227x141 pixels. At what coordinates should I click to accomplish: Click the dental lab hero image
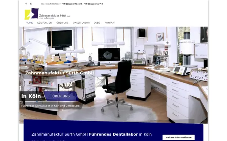(x=113, y=75)
